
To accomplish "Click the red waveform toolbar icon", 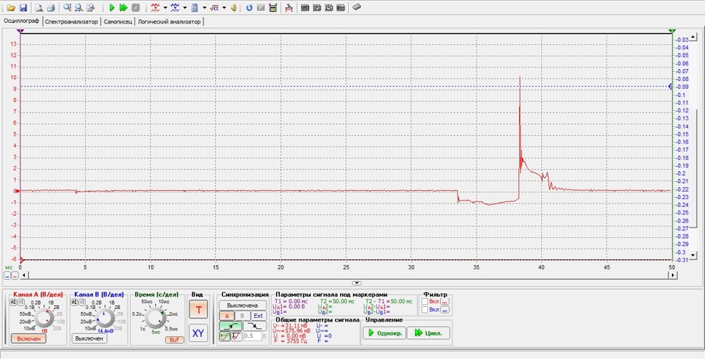I will coord(156,7).
